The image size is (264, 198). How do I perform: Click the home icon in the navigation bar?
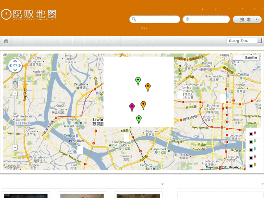6,41
